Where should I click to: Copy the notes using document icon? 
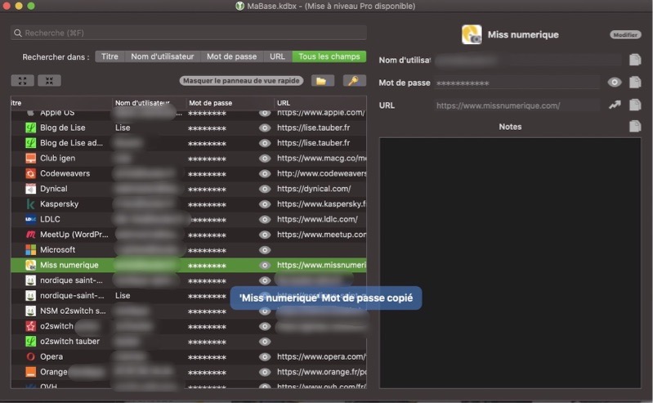pos(635,127)
